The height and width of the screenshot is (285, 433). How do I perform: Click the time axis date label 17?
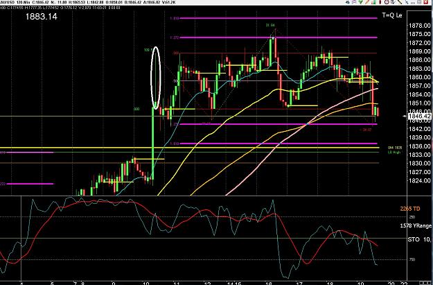click(x=299, y=284)
